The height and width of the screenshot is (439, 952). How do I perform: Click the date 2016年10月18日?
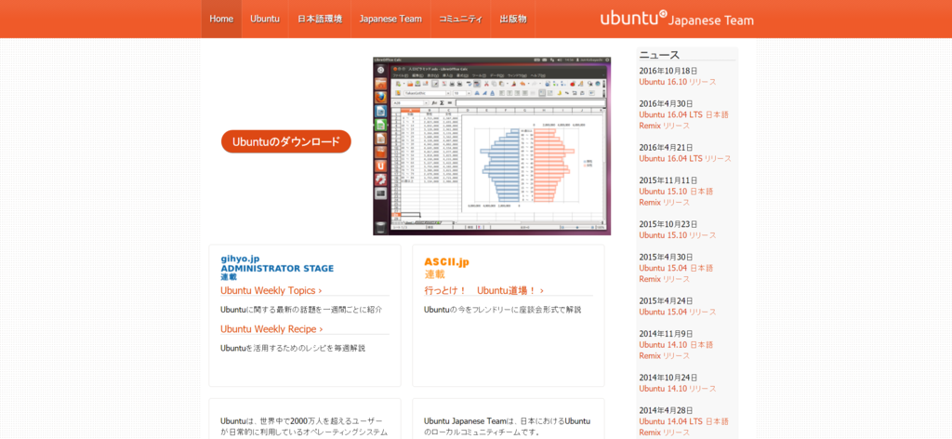point(668,71)
